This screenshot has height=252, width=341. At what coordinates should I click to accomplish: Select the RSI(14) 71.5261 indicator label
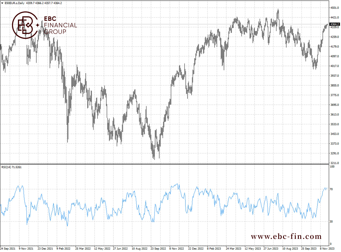click(11, 167)
